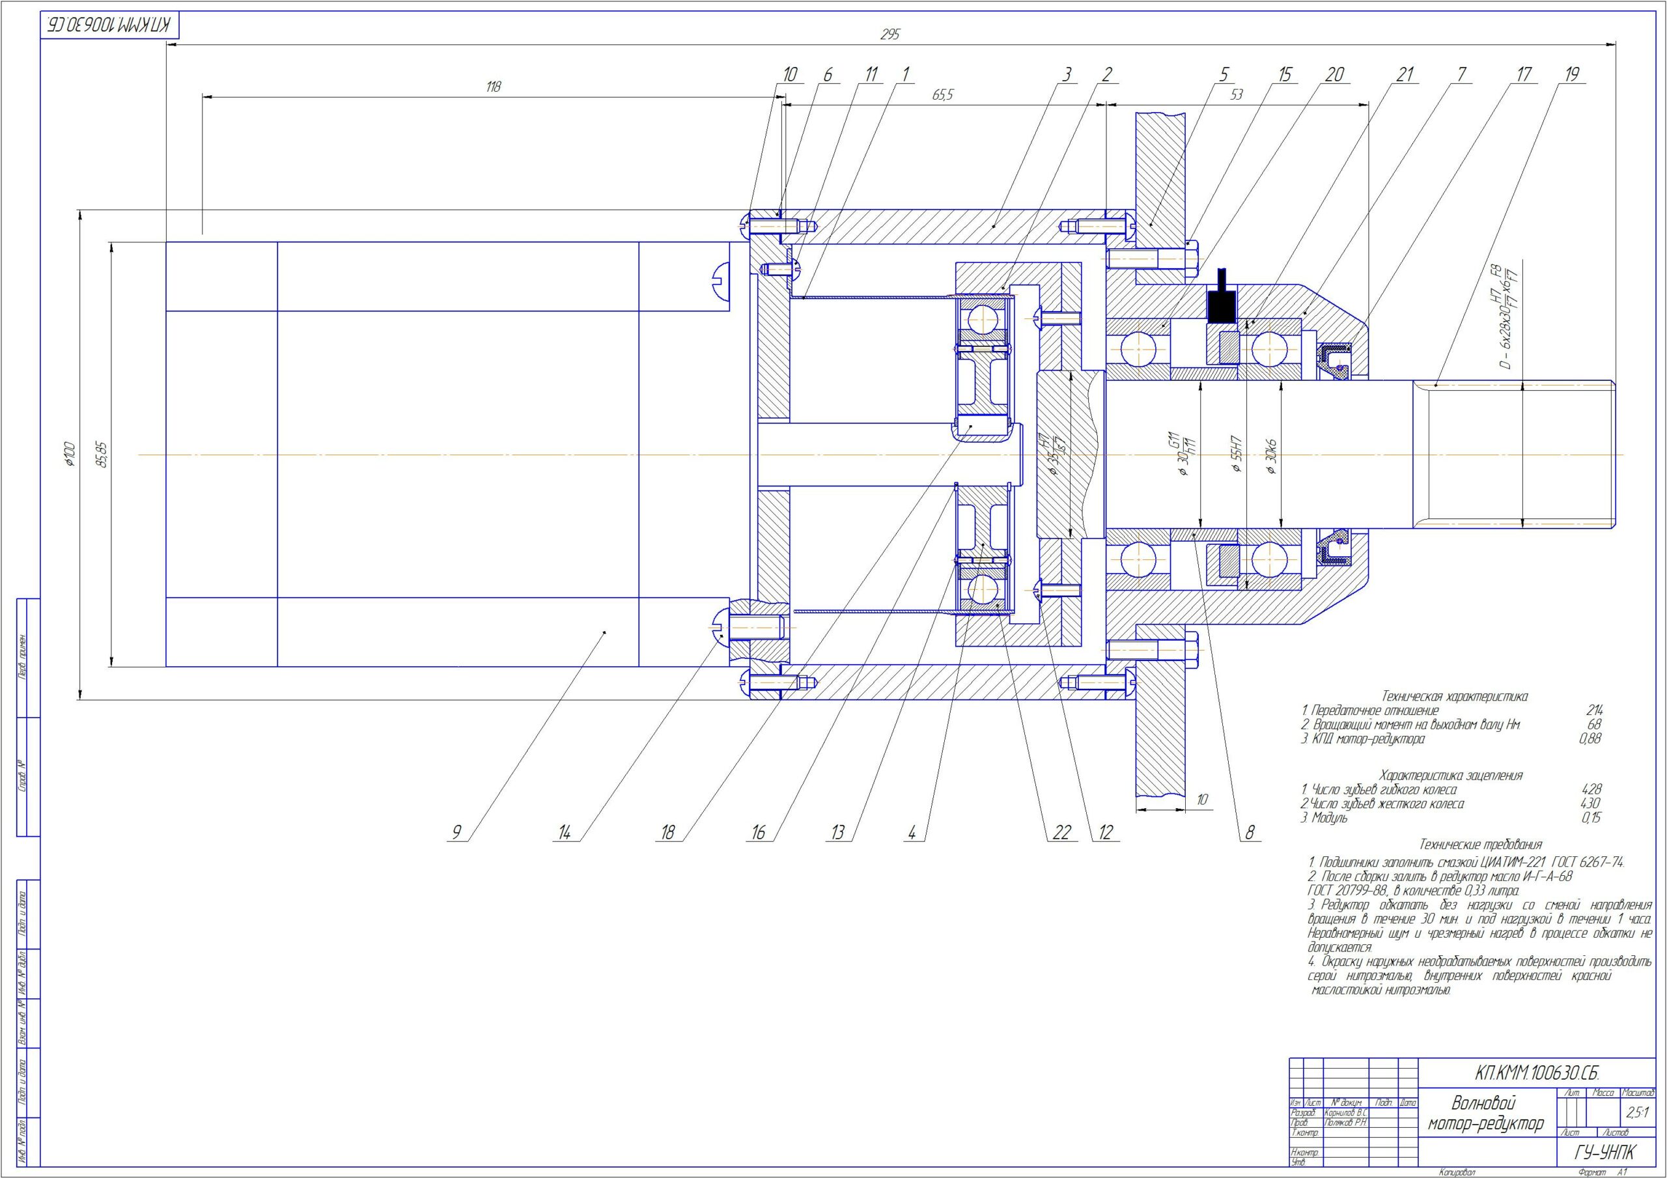Click part balloon number '2'
Image resolution: width=1667 pixels, height=1178 pixels.
pyautogui.click(x=1106, y=75)
